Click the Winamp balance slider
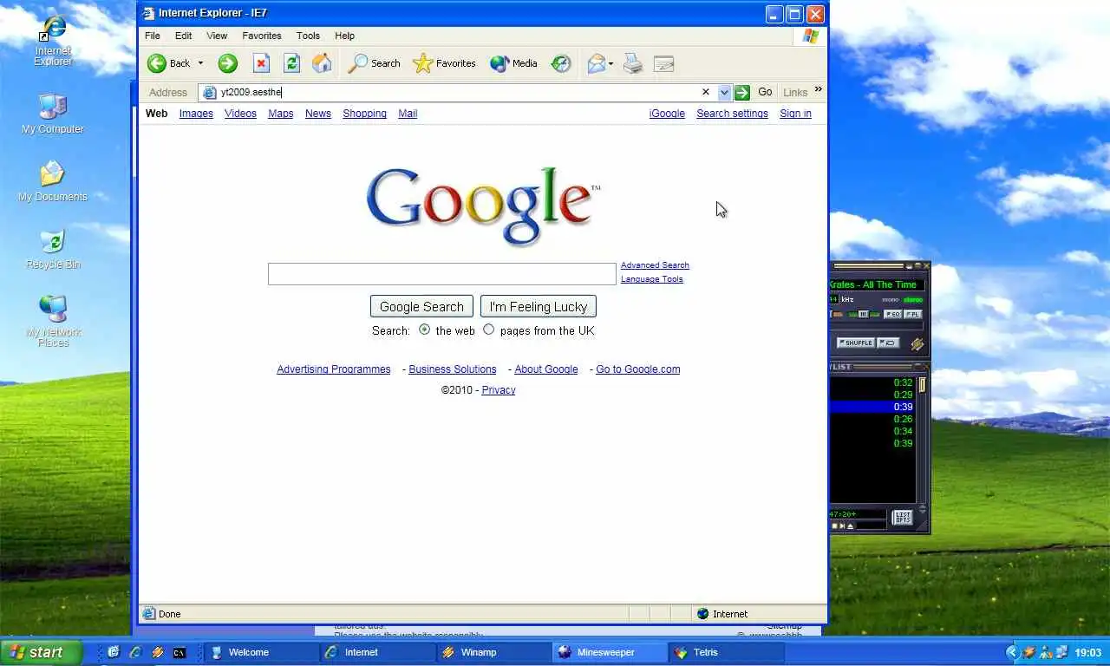This screenshot has height=666, width=1110. [x=863, y=315]
